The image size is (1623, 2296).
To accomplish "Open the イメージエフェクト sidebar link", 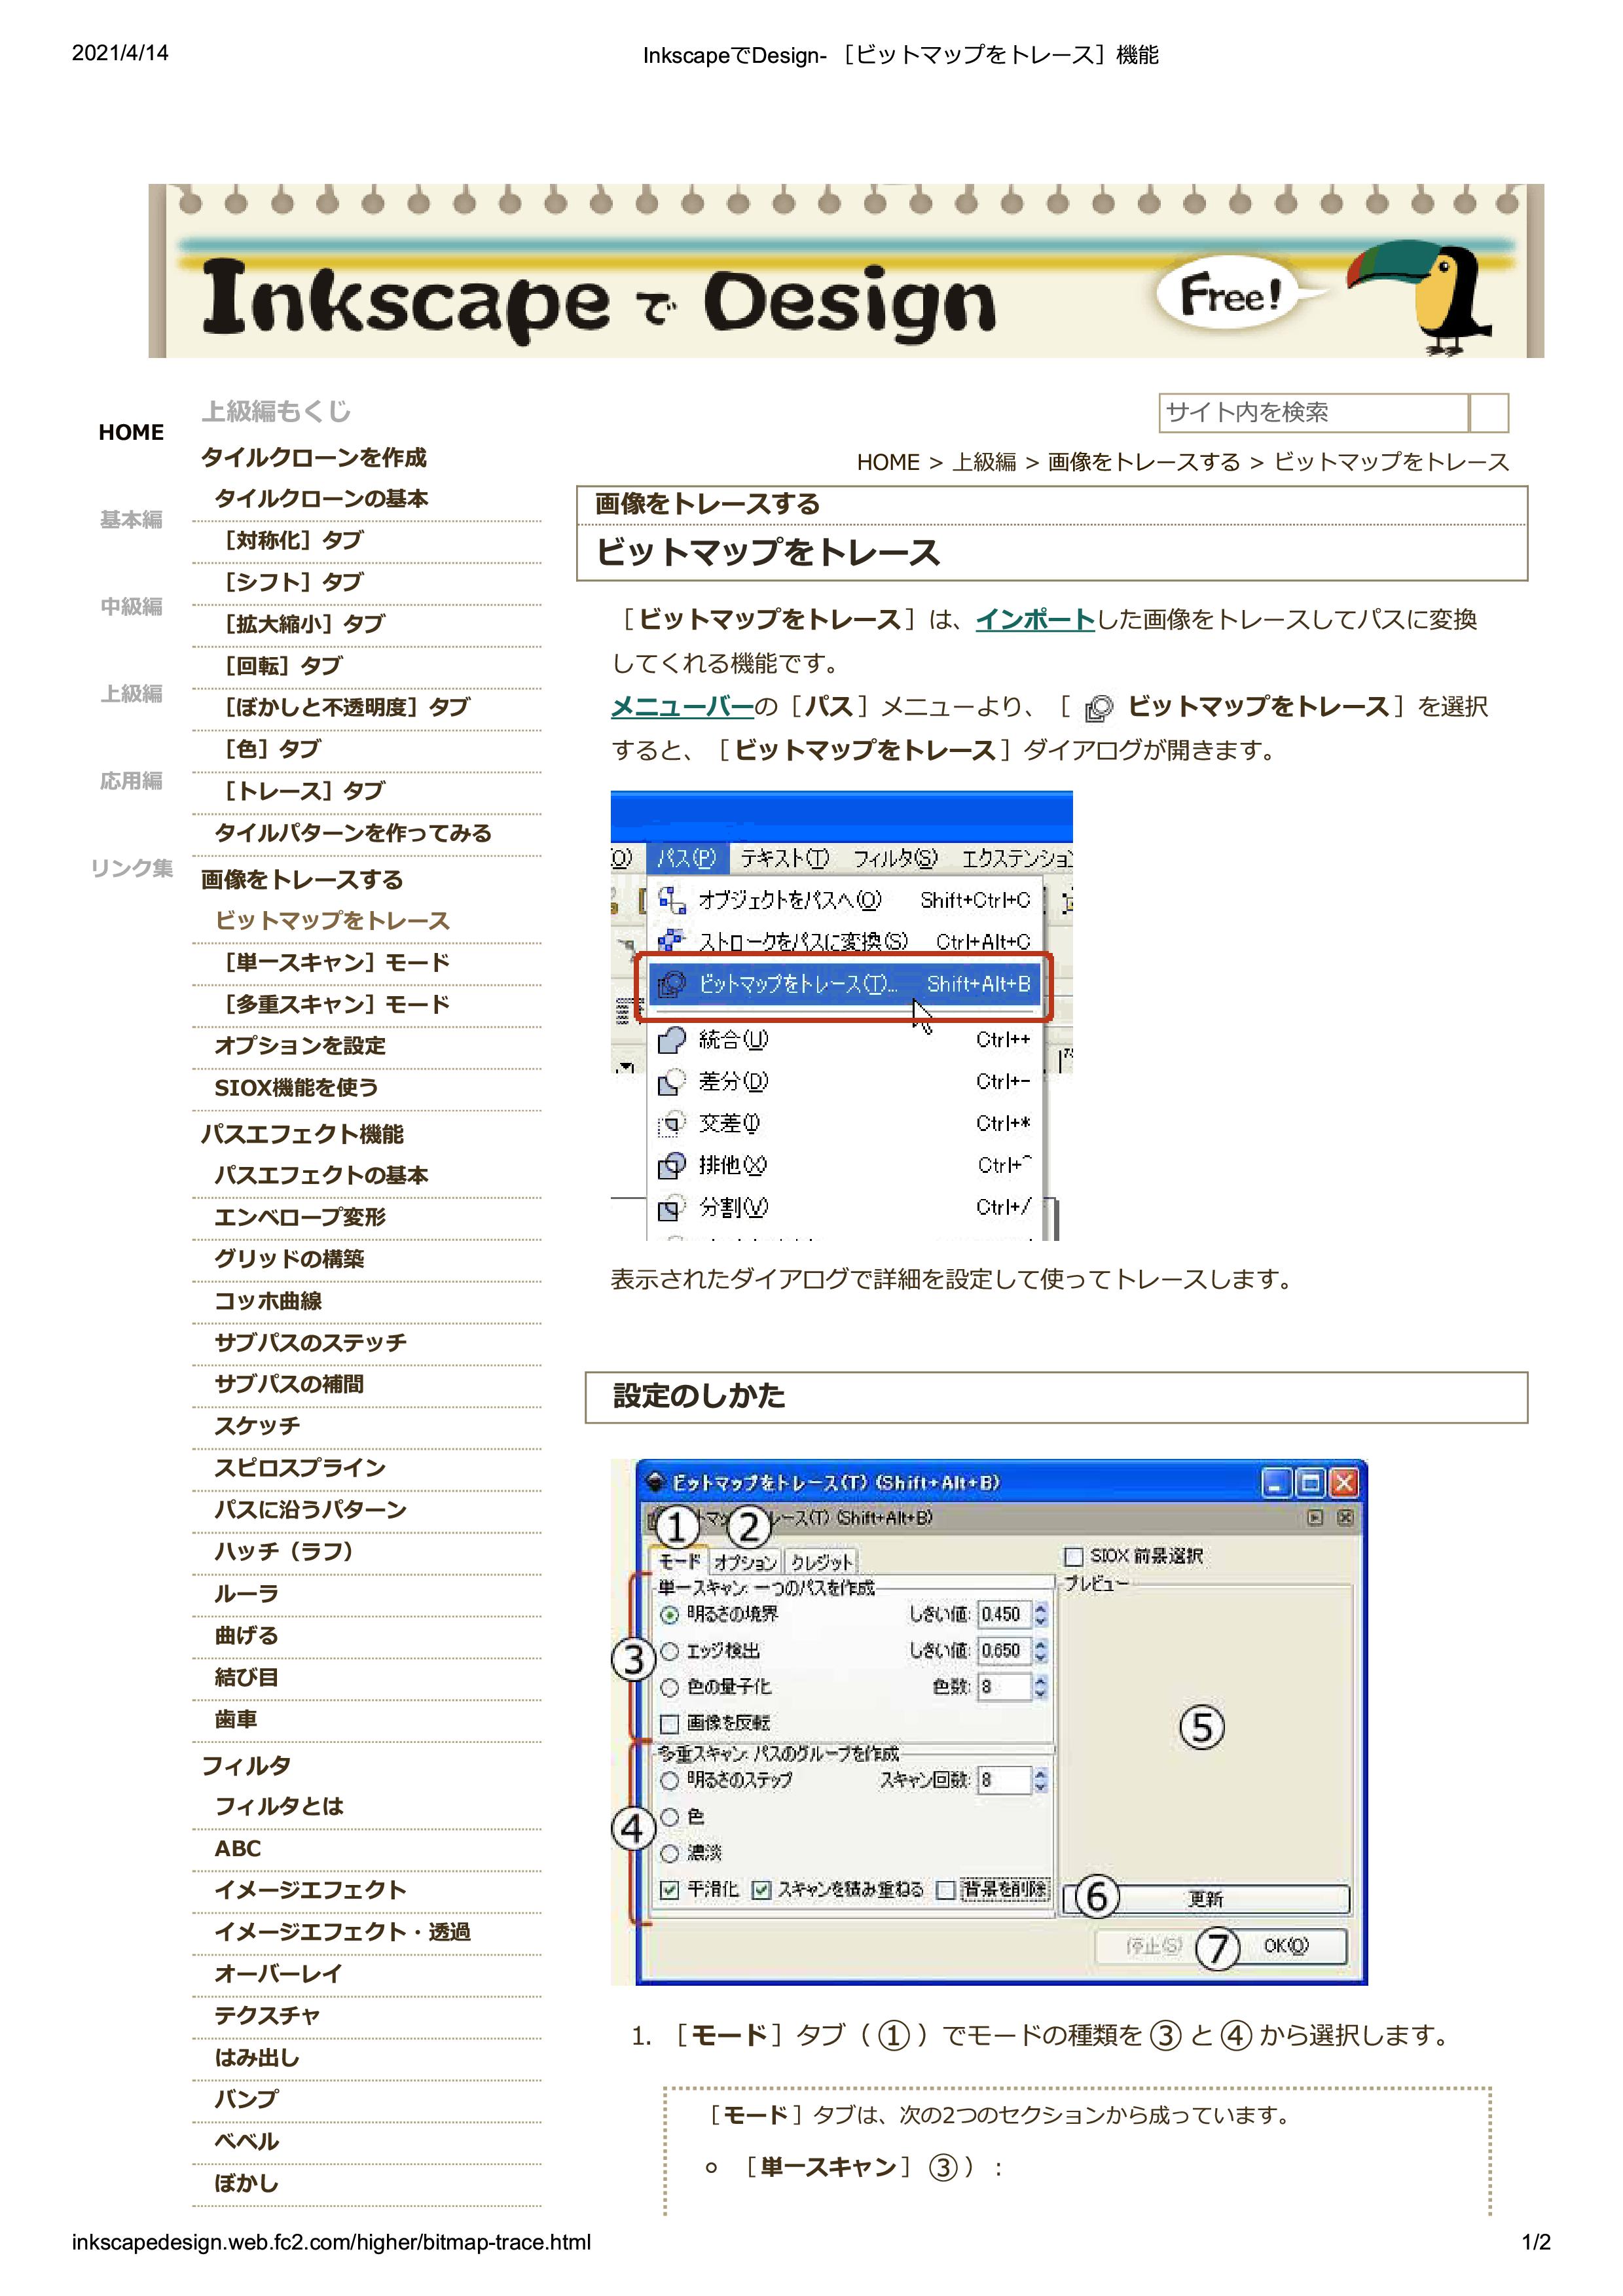I will [x=310, y=1891].
